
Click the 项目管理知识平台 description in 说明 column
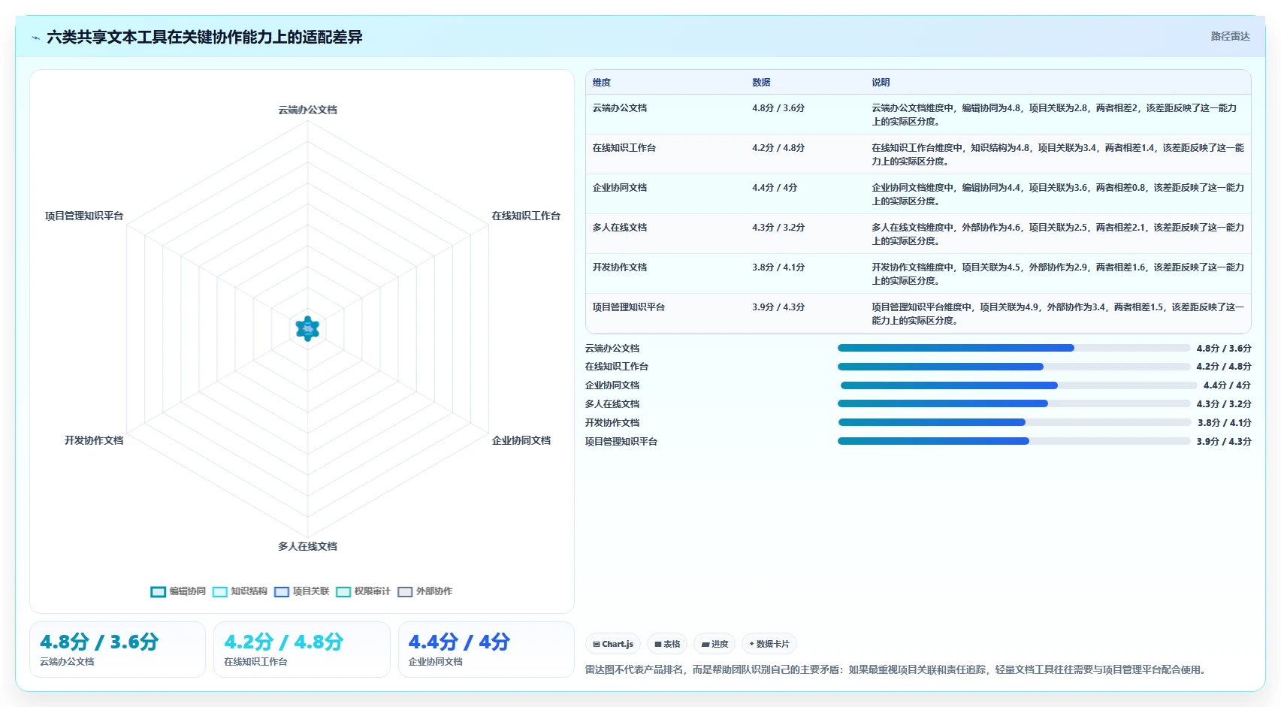pos(1058,314)
